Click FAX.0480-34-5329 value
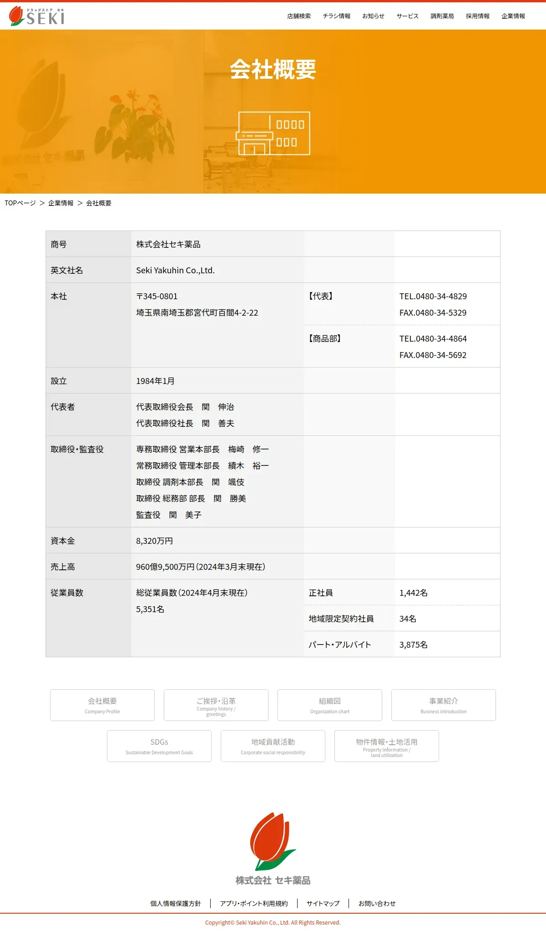Viewport: 546px width, 931px height. click(x=433, y=312)
